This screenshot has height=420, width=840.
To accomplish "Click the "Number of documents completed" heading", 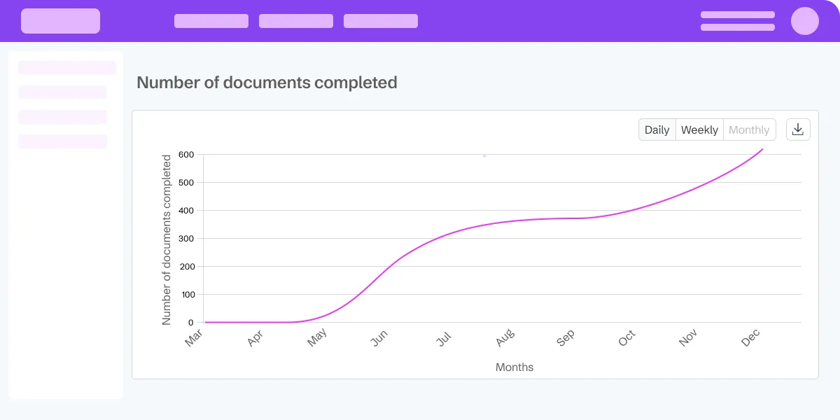I will (267, 83).
